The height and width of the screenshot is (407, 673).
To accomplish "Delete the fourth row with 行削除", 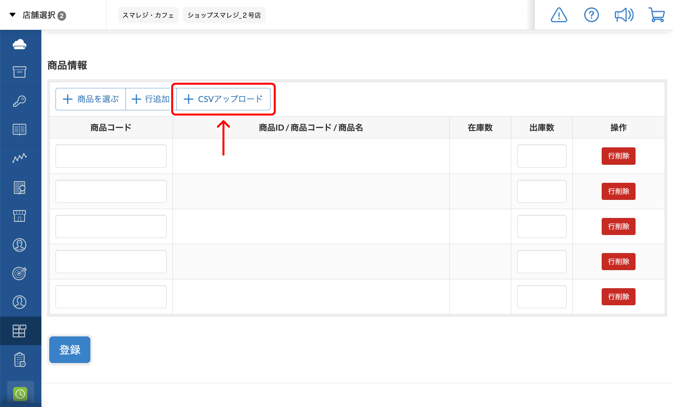I will 618,262.
